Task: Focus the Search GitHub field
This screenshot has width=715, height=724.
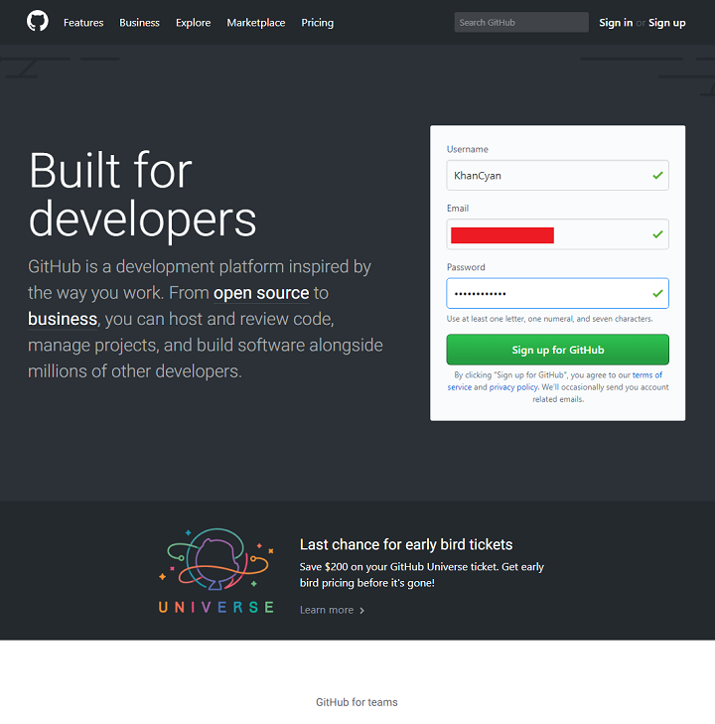Action: pyautogui.click(x=521, y=22)
